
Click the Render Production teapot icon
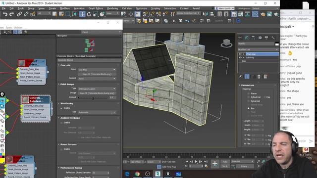276,14
